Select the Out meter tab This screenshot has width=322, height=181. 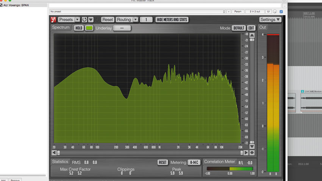pos(263,27)
